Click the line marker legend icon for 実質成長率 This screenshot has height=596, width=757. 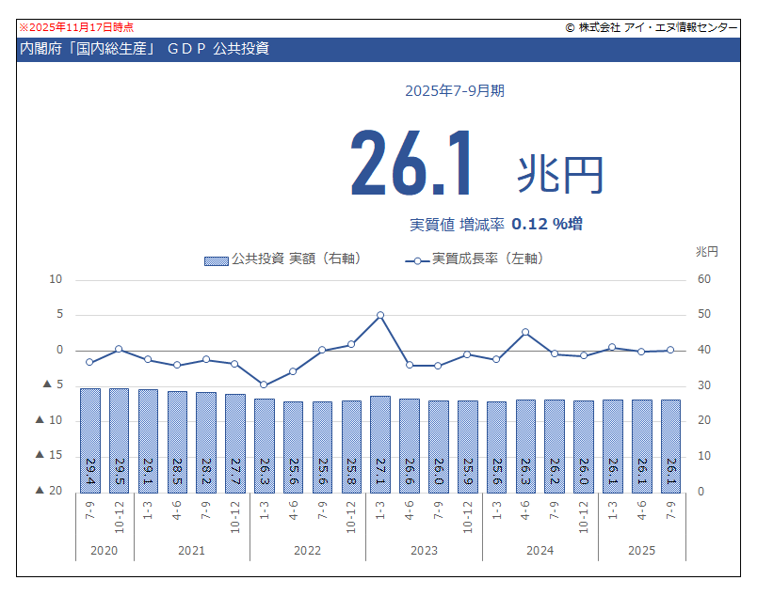(x=416, y=259)
